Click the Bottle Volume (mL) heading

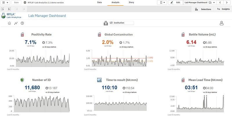(x=202, y=35)
